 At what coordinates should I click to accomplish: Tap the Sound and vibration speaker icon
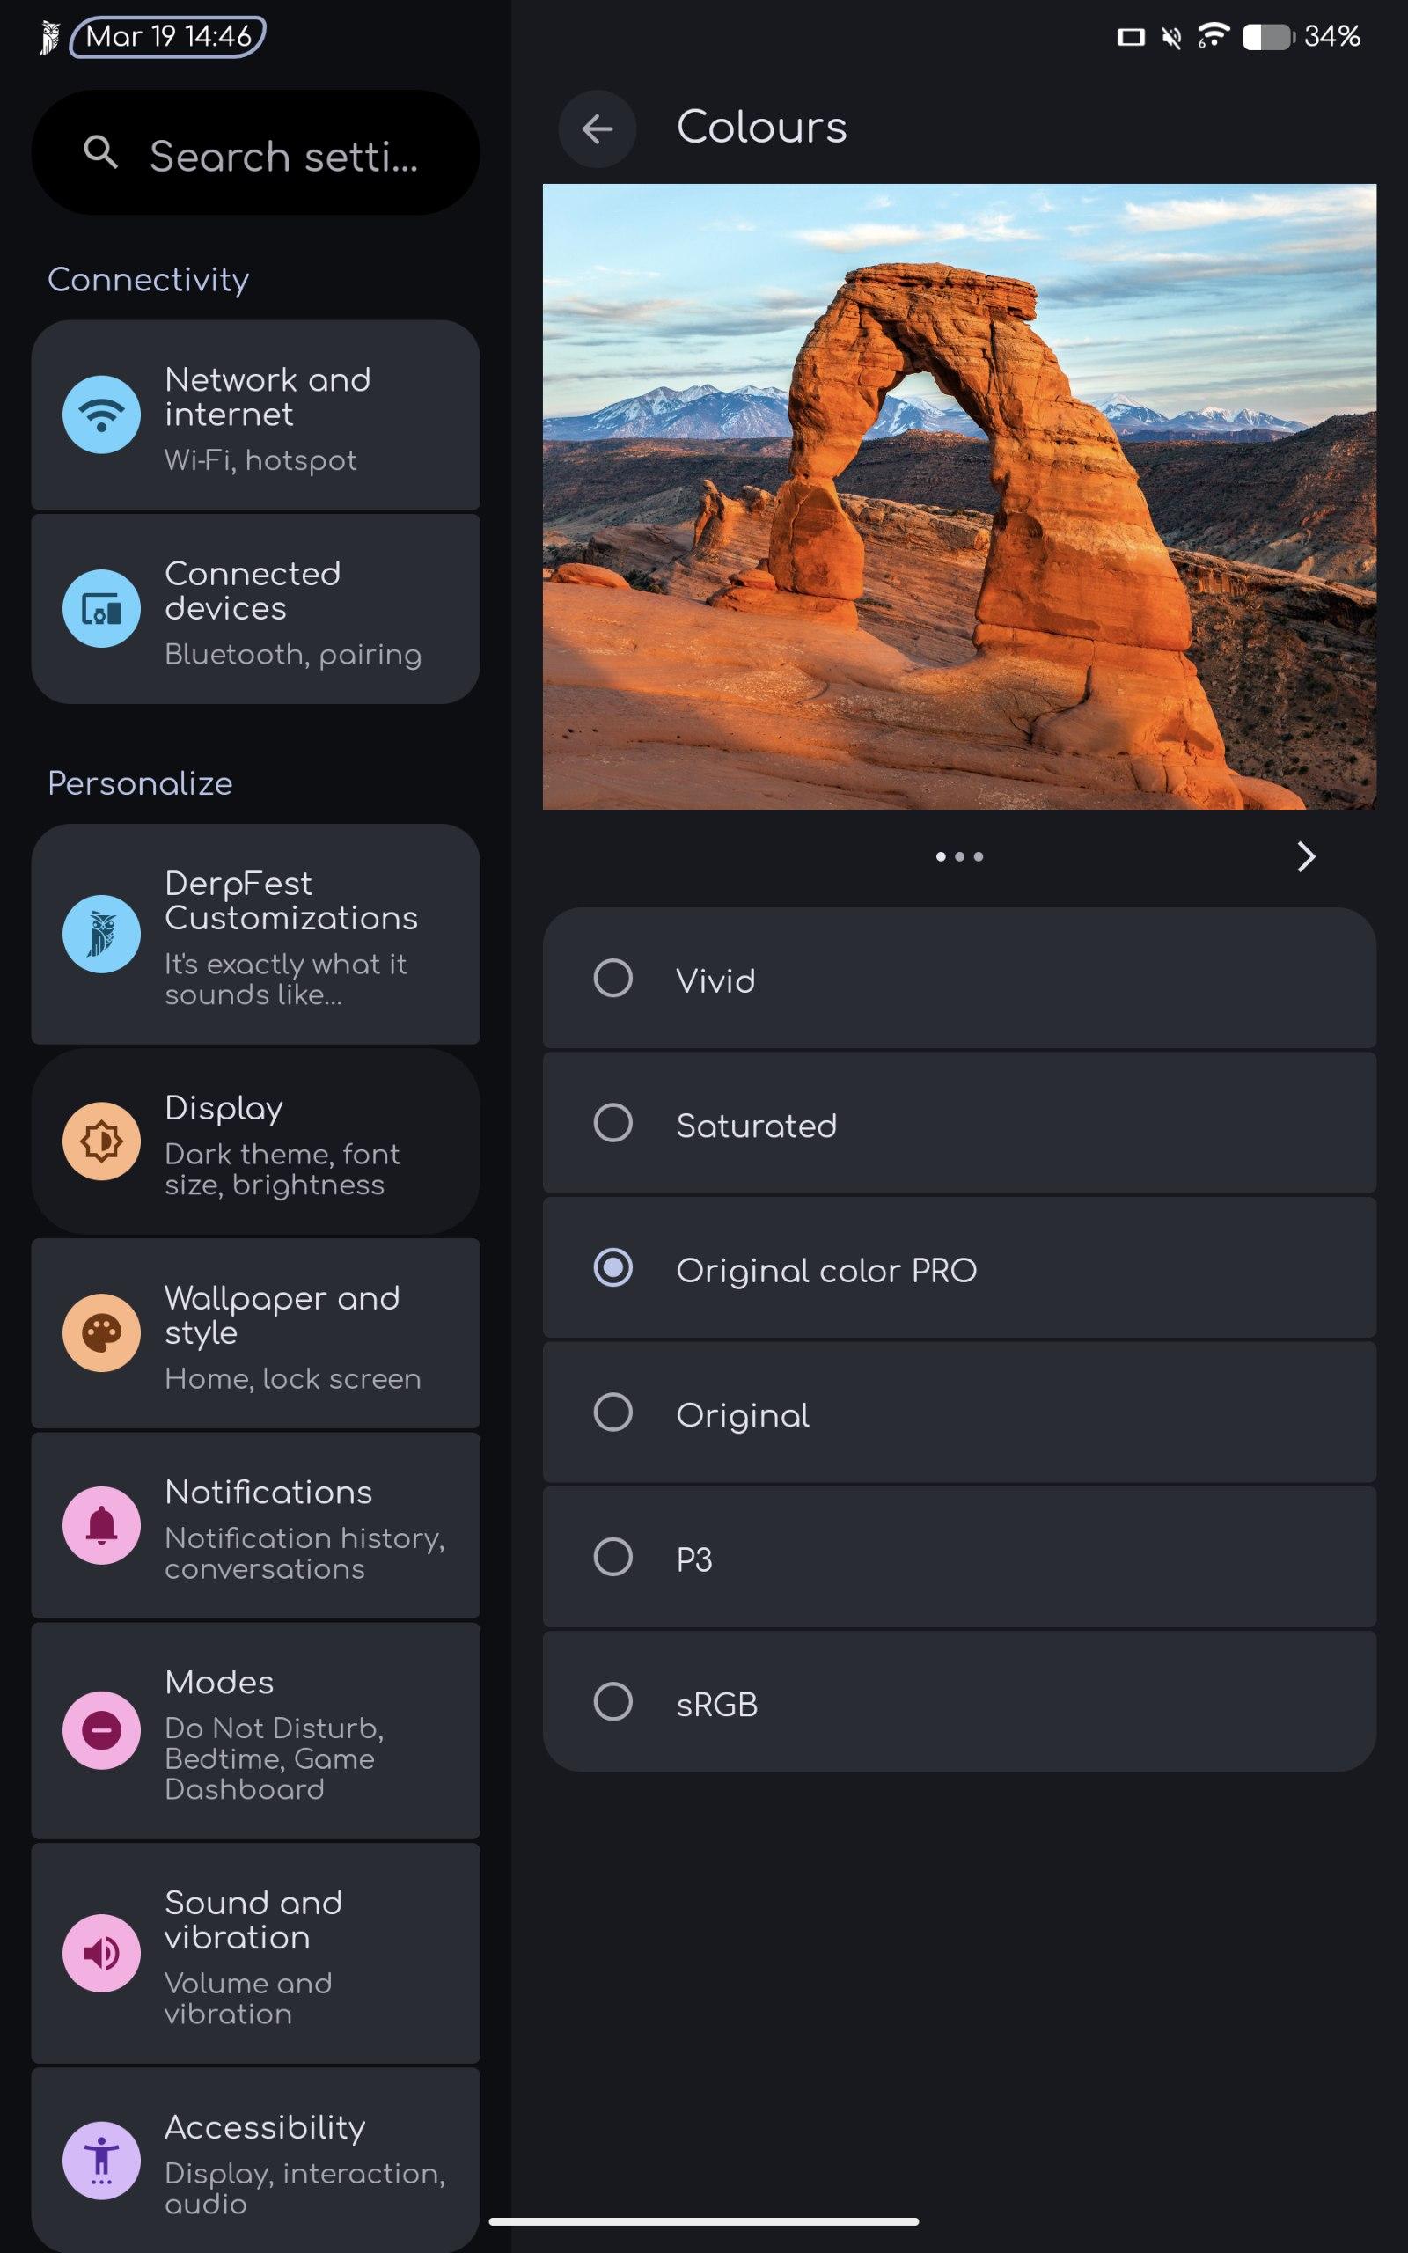(x=101, y=1953)
